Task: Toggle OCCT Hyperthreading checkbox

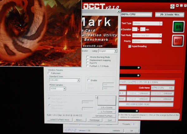Action: pyautogui.click(x=129, y=46)
